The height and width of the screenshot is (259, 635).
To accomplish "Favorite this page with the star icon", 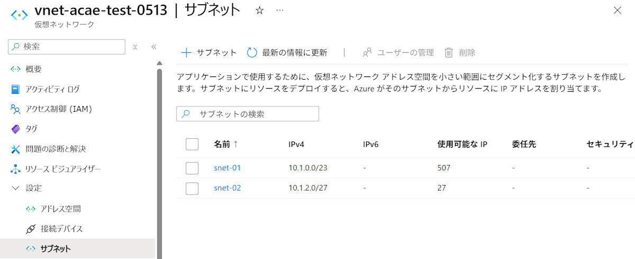I will click(x=259, y=11).
